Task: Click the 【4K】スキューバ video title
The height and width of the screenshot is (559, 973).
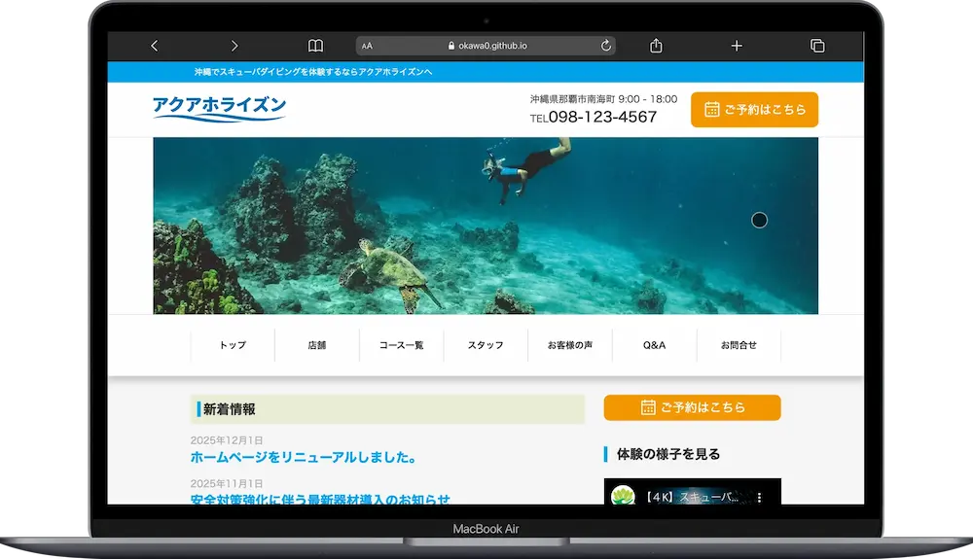Action: tap(690, 497)
